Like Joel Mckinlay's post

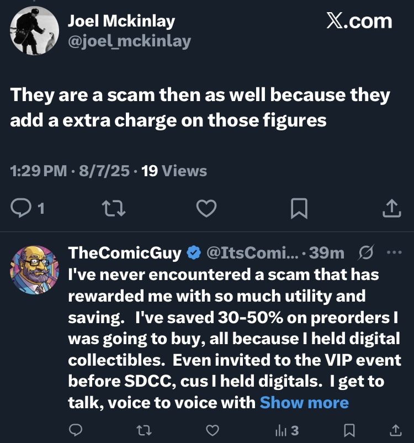coord(206,208)
